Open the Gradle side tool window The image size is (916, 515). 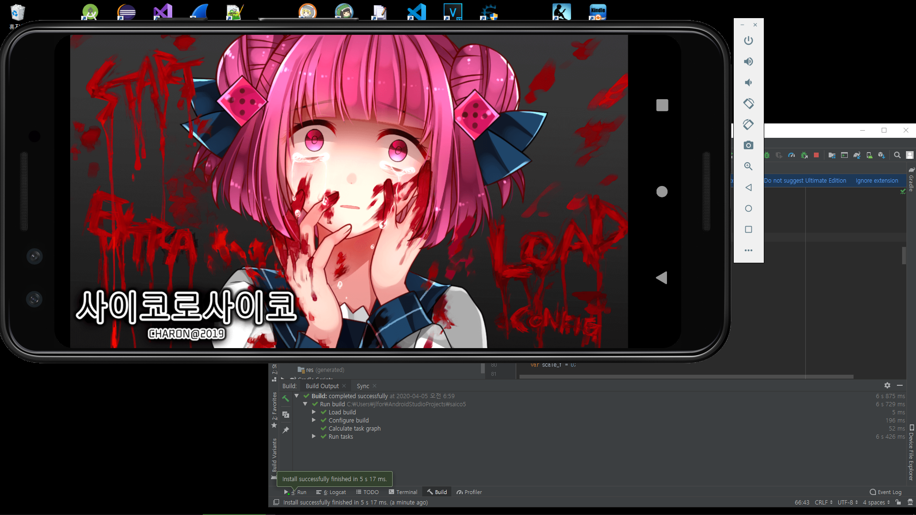pos(911,179)
